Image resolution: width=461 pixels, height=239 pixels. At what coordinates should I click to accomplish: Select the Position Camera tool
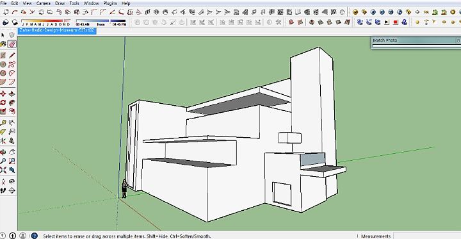click(3, 181)
